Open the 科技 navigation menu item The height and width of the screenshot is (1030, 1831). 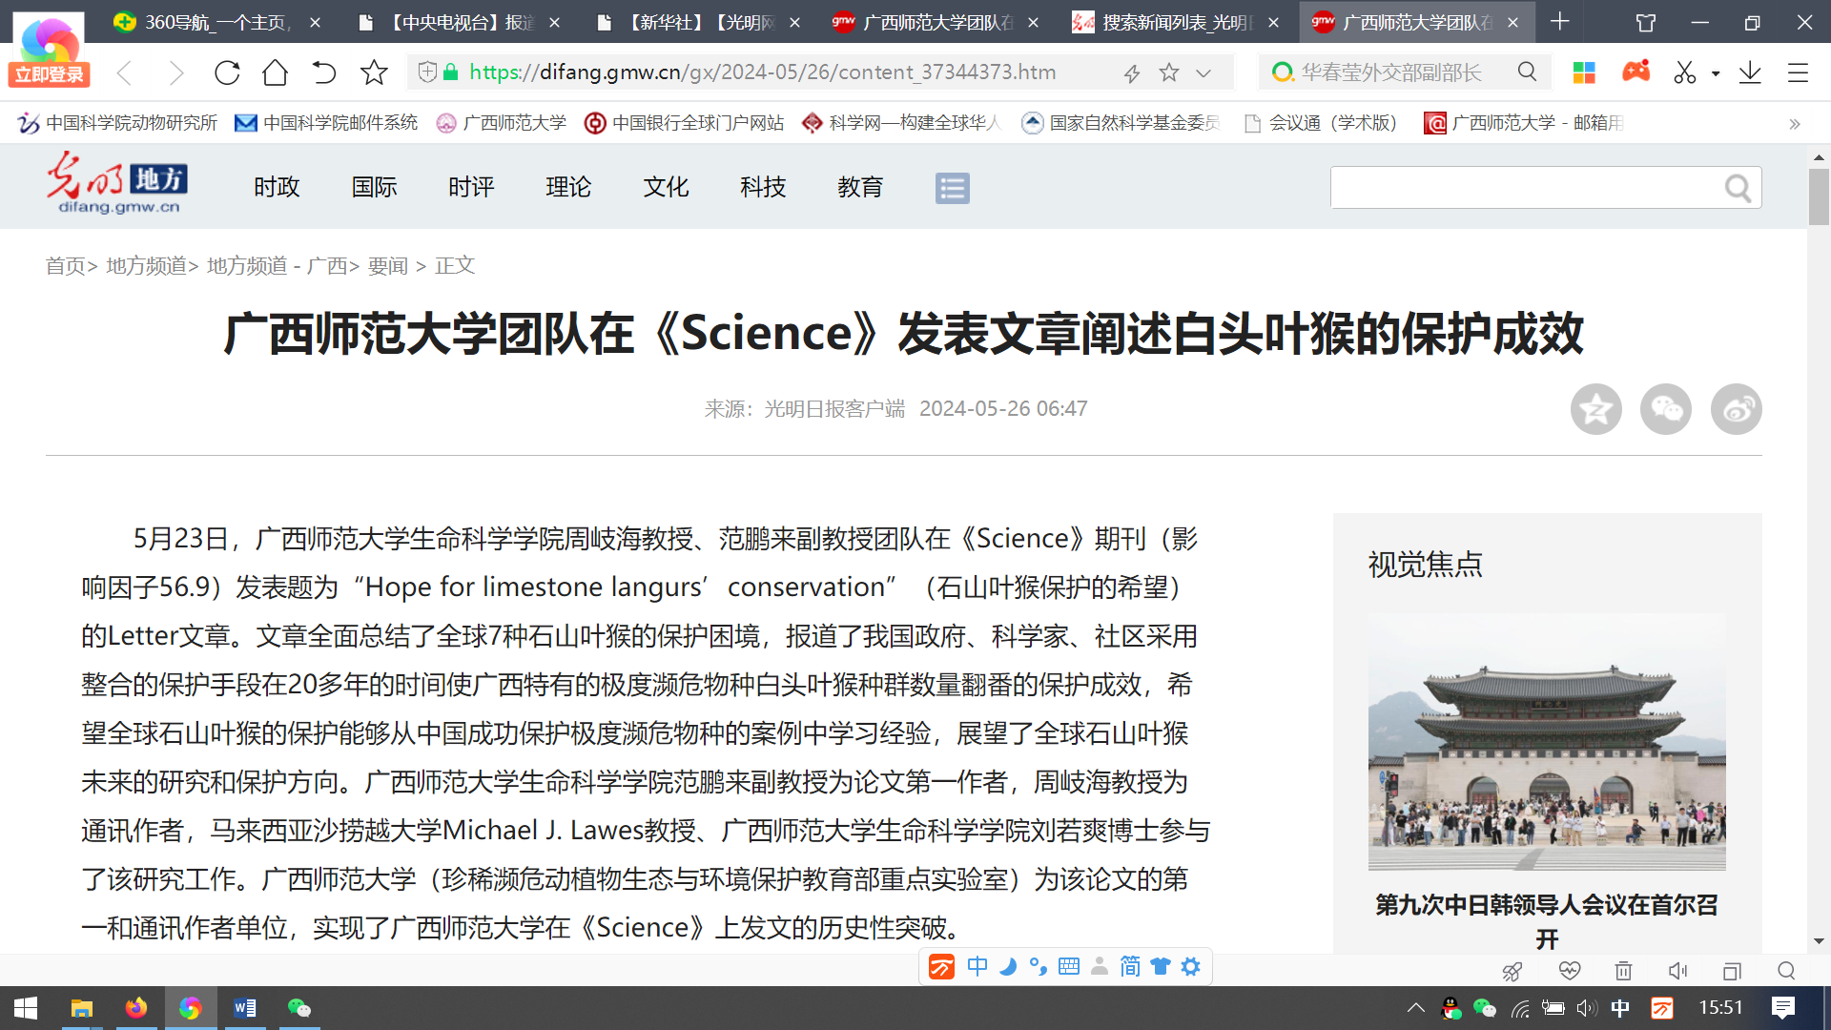tap(762, 187)
